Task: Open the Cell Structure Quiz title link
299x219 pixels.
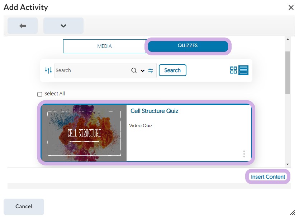Action: [x=154, y=111]
